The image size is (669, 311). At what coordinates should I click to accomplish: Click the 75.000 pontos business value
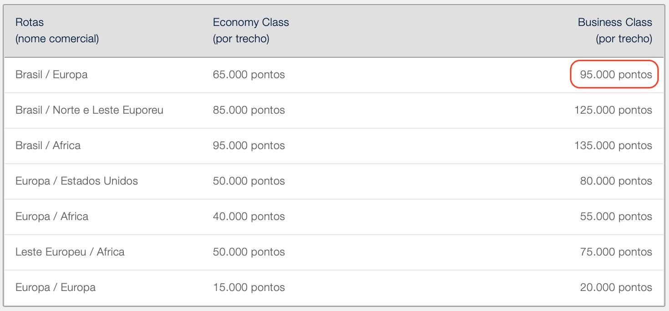(x=616, y=252)
